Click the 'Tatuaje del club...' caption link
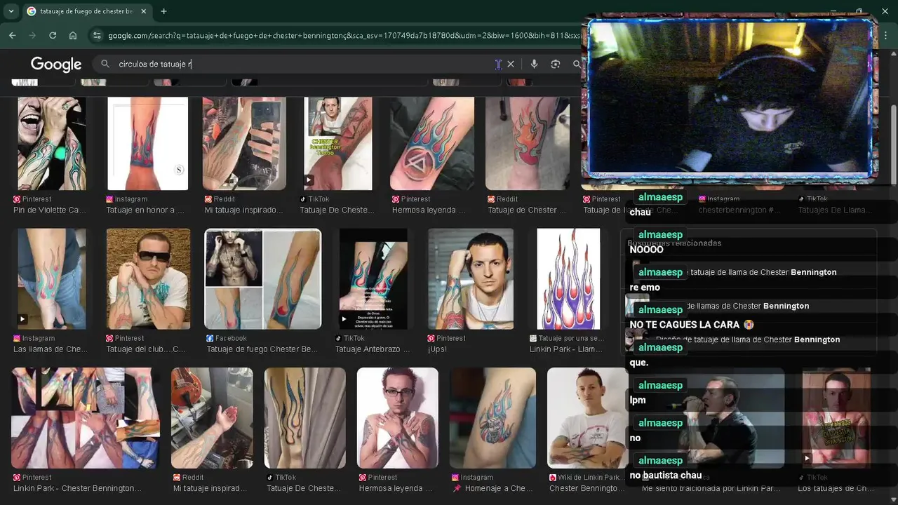 click(x=146, y=349)
